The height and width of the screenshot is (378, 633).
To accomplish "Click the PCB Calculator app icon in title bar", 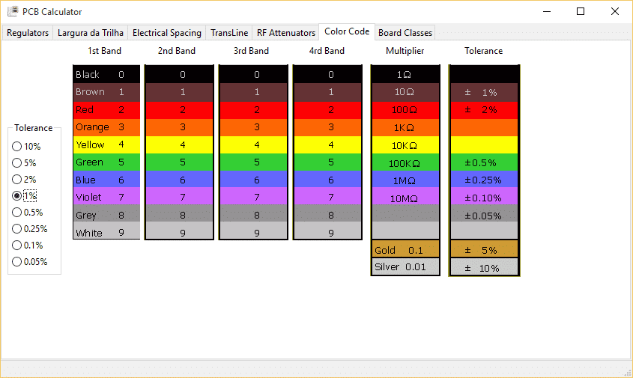I will (13, 12).
